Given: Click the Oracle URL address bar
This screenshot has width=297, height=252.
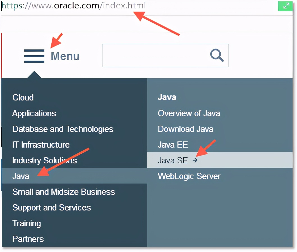Looking at the screenshot, I should [74, 6].
